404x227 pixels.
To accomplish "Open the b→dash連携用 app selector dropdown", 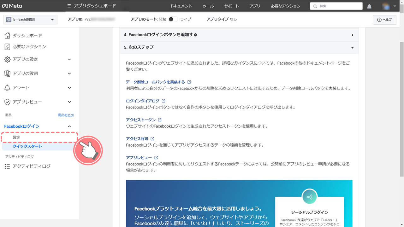I will click(x=30, y=20).
